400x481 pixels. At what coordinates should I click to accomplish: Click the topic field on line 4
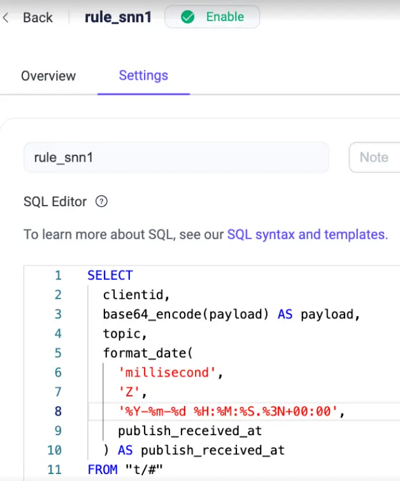(125, 333)
